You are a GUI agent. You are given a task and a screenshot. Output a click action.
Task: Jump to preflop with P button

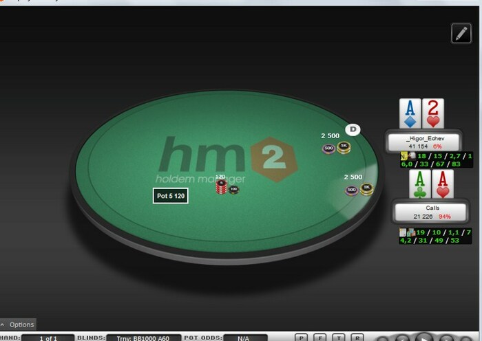(x=302, y=338)
